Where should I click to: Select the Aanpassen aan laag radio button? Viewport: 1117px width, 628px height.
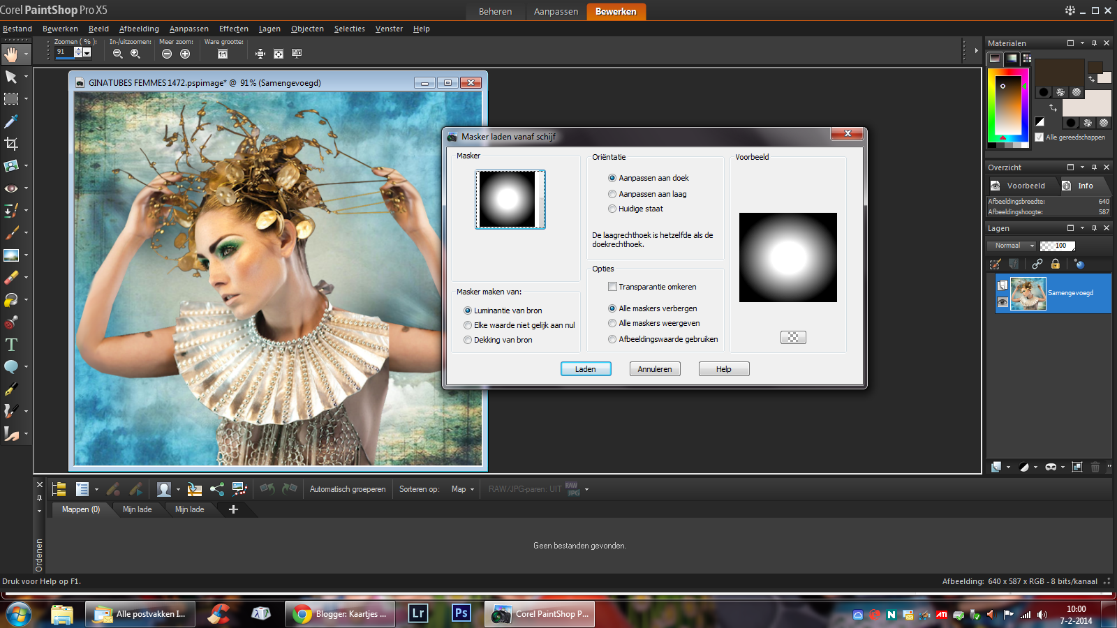tap(612, 194)
